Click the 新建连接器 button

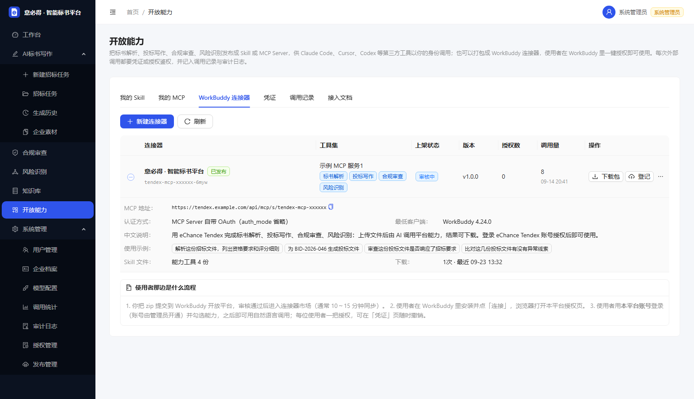point(147,121)
